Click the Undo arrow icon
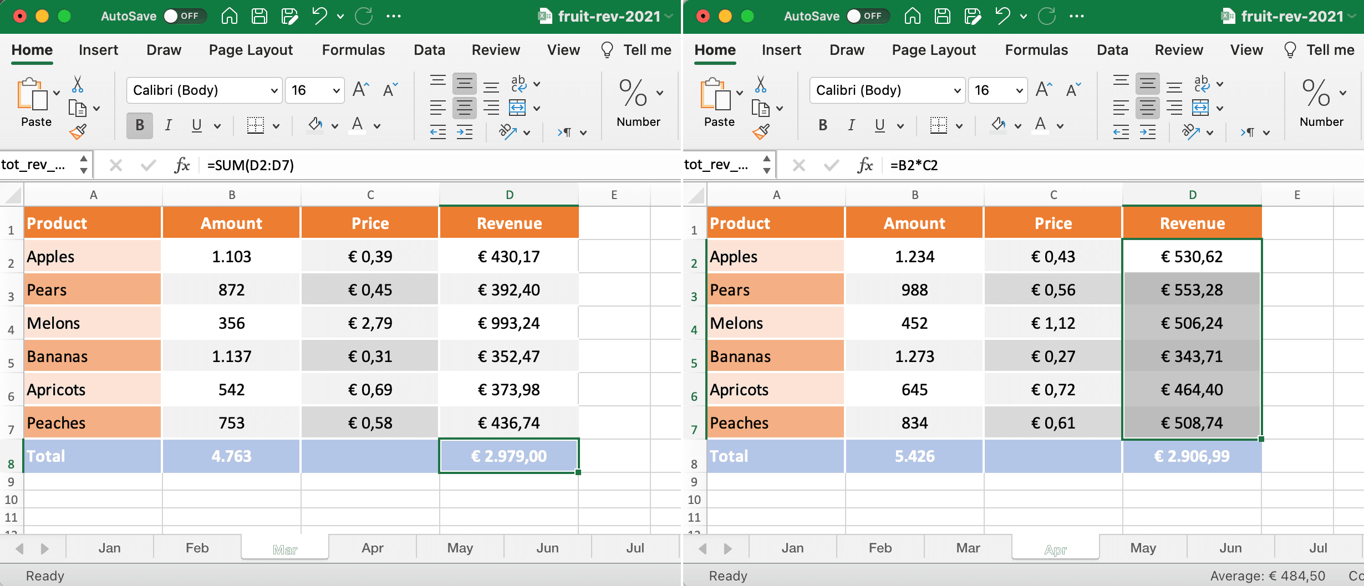Screen dimensions: 1364x586 point(320,16)
